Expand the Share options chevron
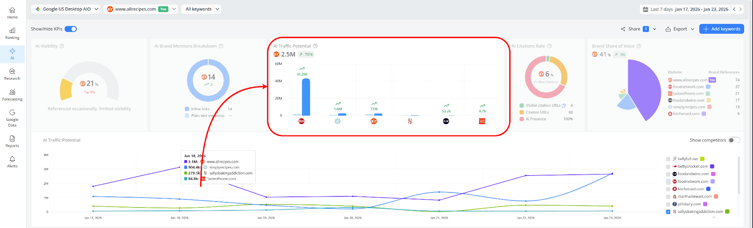This screenshot has height=228, width=753. [655, 29]
